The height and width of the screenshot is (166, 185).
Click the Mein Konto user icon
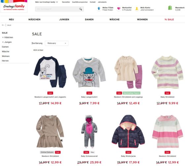click(x=137, y=9)
